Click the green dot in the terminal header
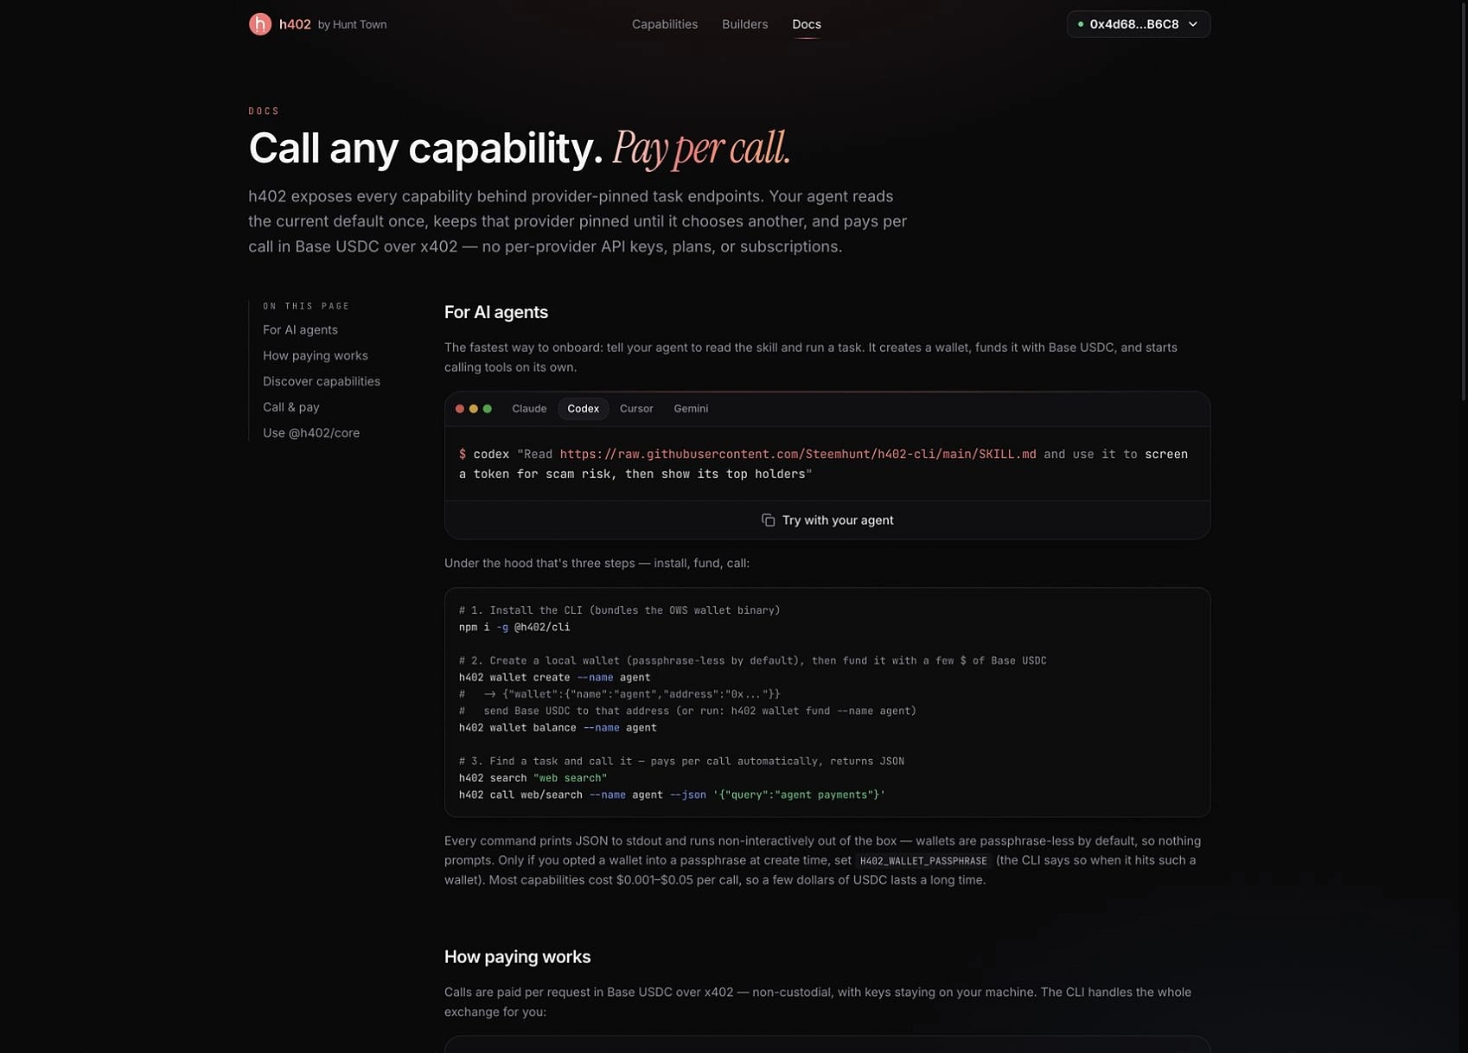 pyautogui.click(x=488, y=409)
